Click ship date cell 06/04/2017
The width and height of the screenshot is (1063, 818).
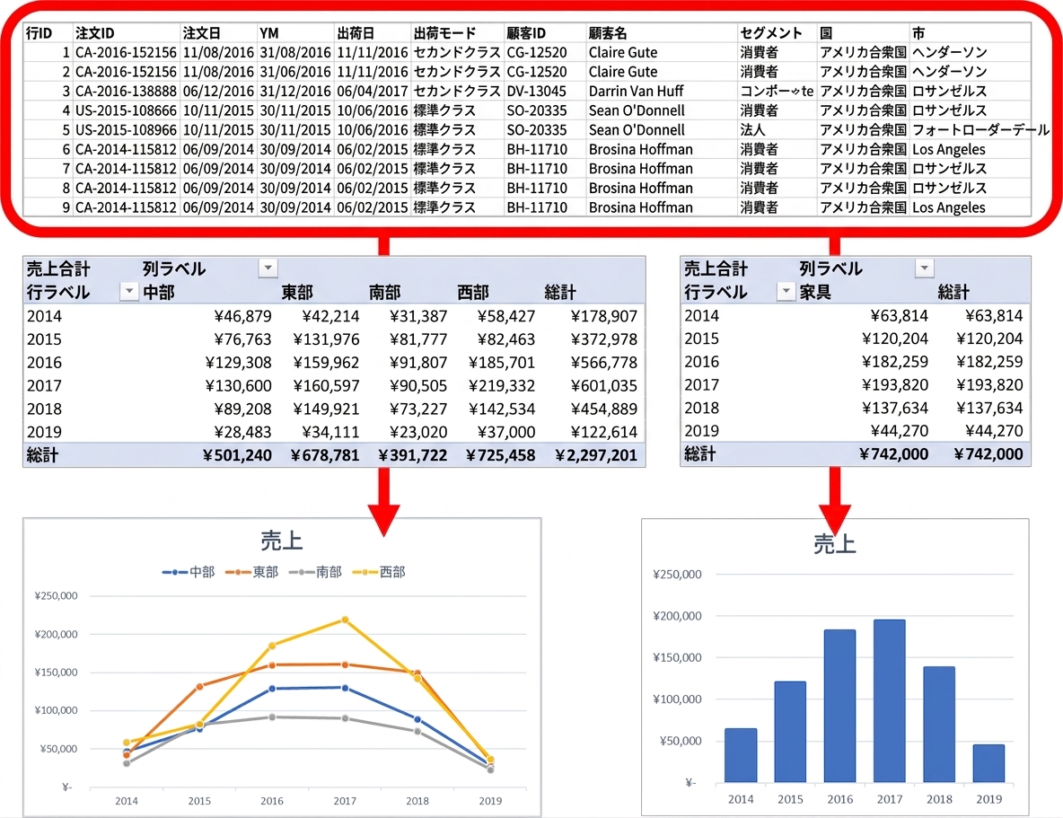373,91
